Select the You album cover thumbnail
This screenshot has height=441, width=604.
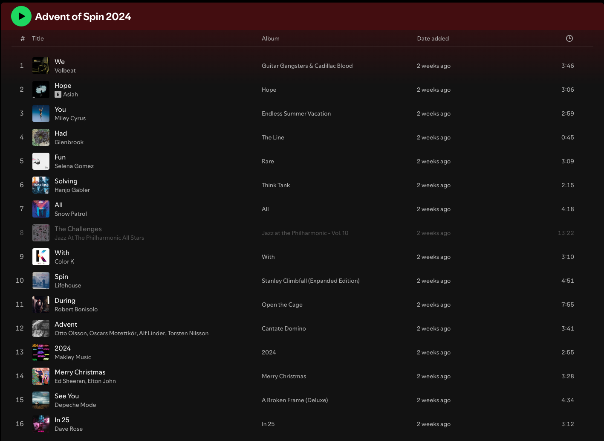[x=41, y=113]
